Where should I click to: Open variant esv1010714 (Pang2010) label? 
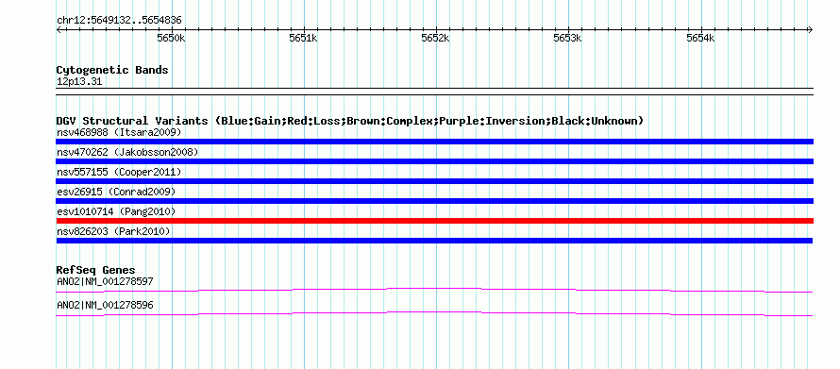tap(116, 211)
